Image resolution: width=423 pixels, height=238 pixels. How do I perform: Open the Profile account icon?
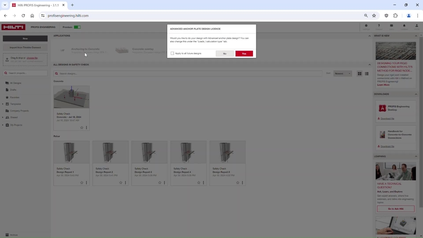pyautogui.click(x=416, y=25)
